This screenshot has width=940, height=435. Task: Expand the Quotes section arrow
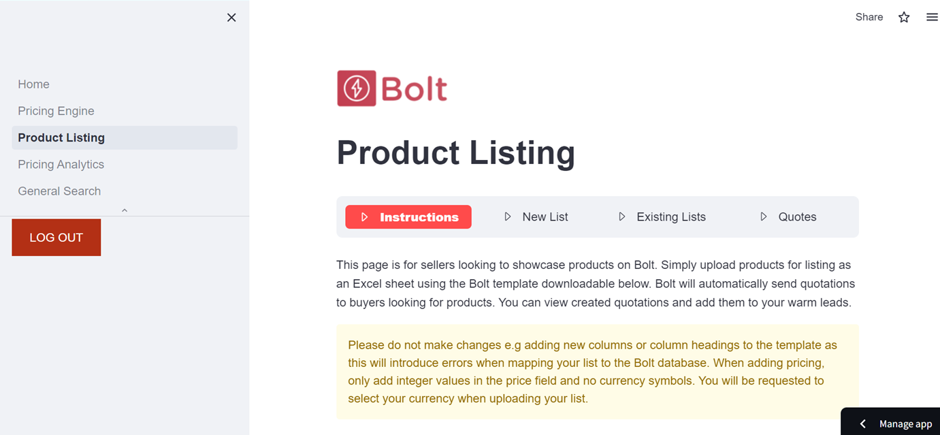(763, 216)
